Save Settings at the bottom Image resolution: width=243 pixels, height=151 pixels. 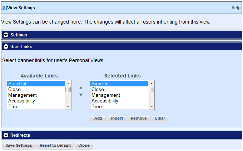[x=19, y=146]
